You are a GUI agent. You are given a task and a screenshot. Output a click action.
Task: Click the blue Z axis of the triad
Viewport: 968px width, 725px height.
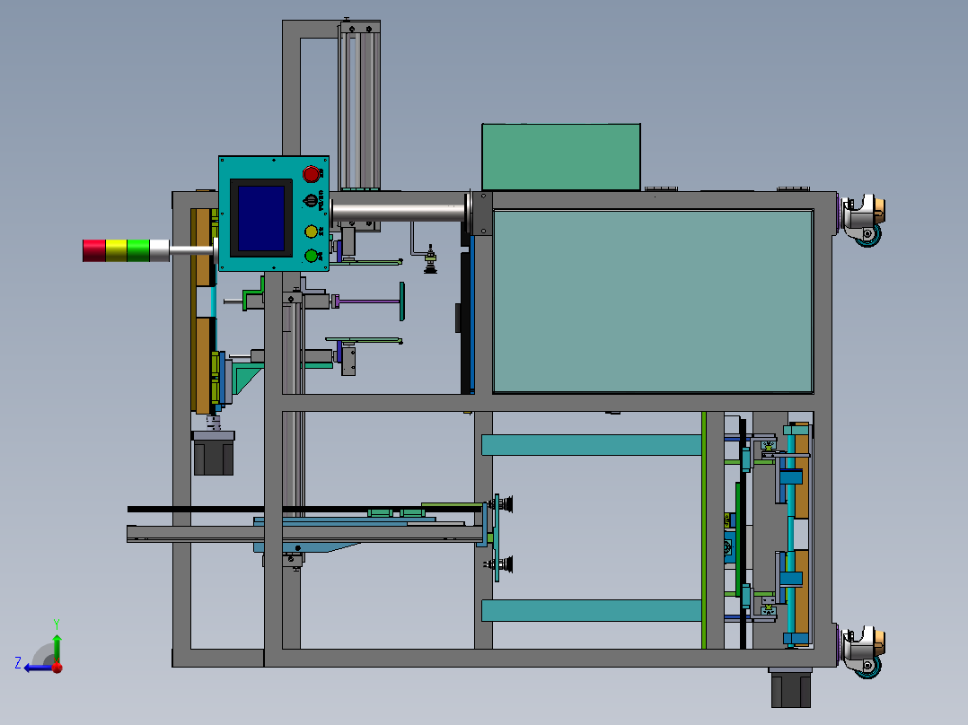pos(39,668)
